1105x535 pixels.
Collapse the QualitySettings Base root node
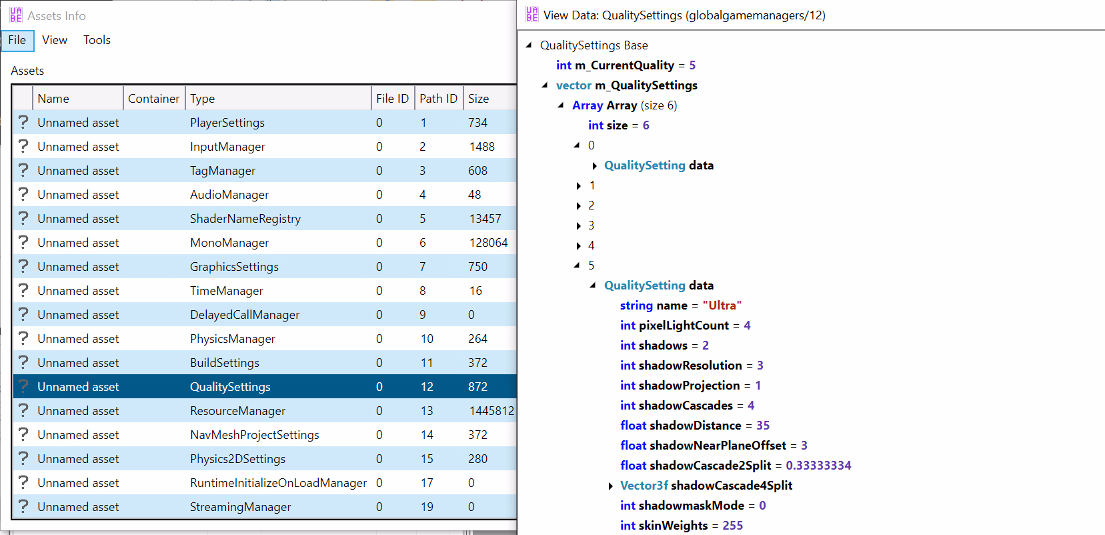[x=529, y=45]
